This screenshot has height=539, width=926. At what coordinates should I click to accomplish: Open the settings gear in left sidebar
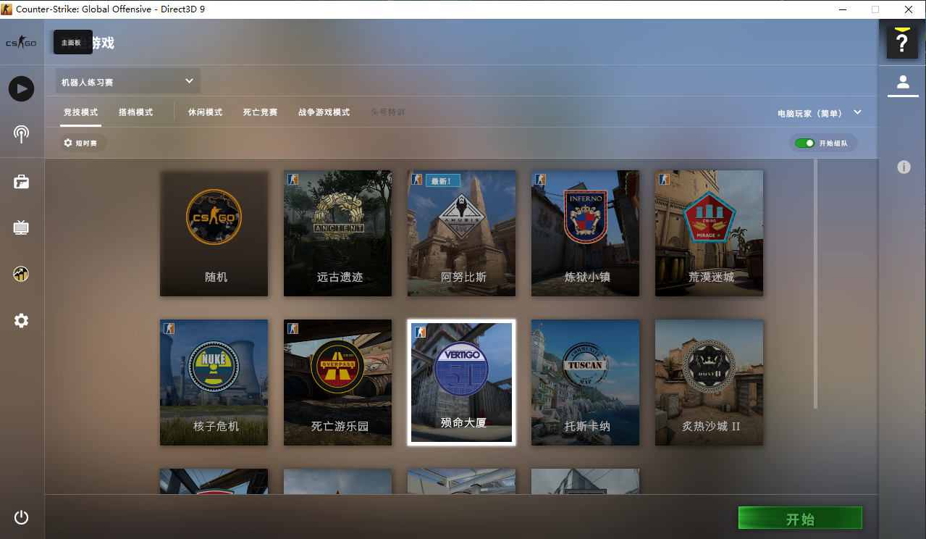click(21, 320)
